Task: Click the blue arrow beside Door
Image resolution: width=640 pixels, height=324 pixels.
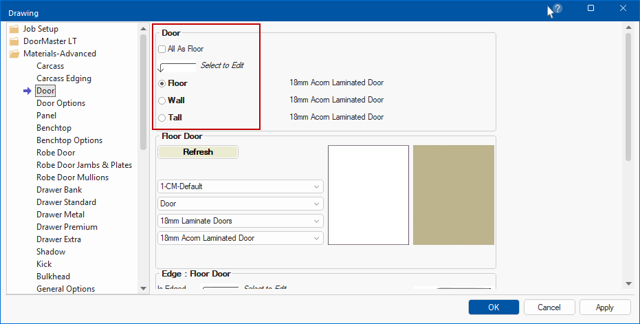Action: pyautogui.click(x=27, y=91)
